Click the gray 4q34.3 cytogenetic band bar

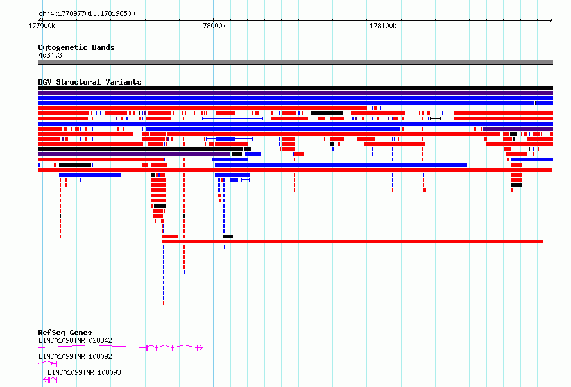[295, 62]
